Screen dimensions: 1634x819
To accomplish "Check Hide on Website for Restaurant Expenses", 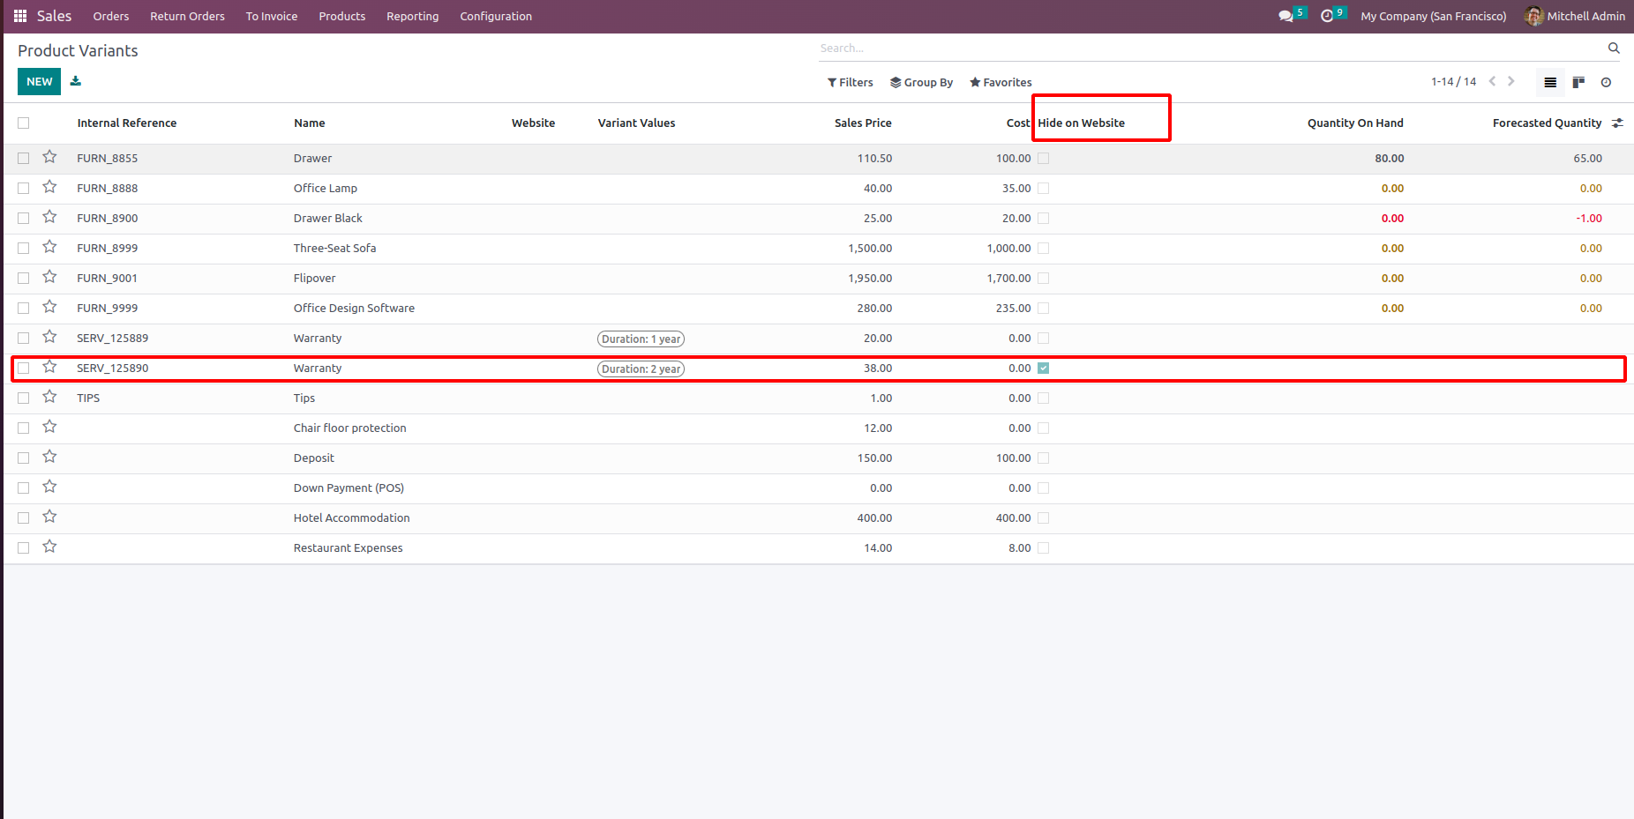I will coord(1044,548).
